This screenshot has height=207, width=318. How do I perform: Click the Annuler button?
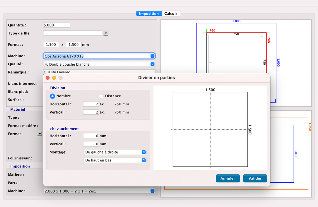[228, 178]
